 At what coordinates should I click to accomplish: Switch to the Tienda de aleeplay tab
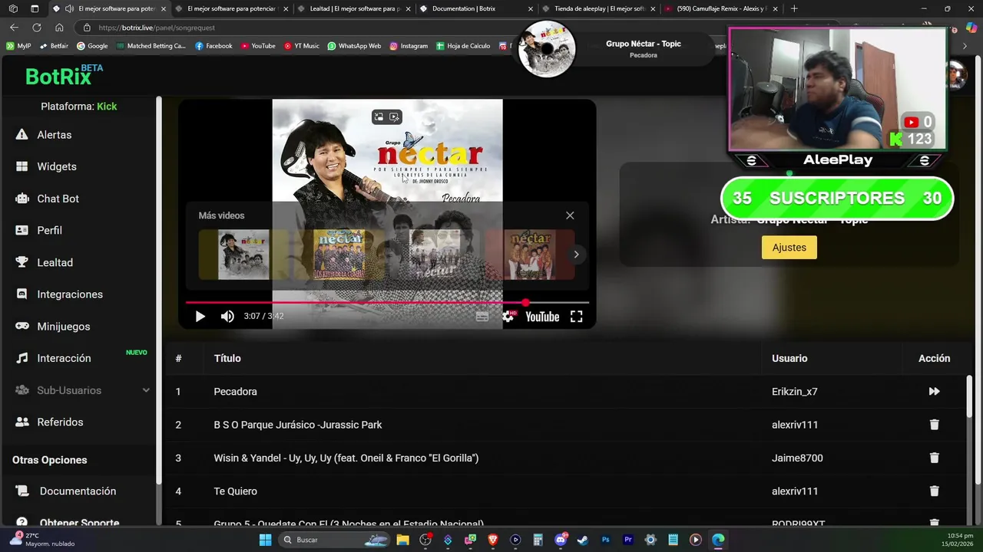[600, 8]
